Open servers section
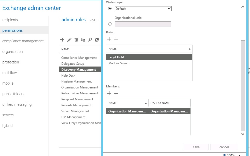250x156 pixels. [x=8, y=115]
